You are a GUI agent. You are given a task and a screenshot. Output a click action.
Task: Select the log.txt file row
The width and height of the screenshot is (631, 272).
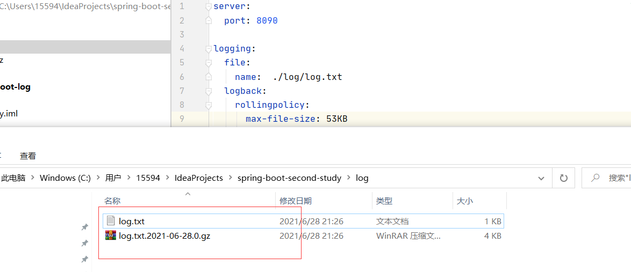tap(304, 221)
